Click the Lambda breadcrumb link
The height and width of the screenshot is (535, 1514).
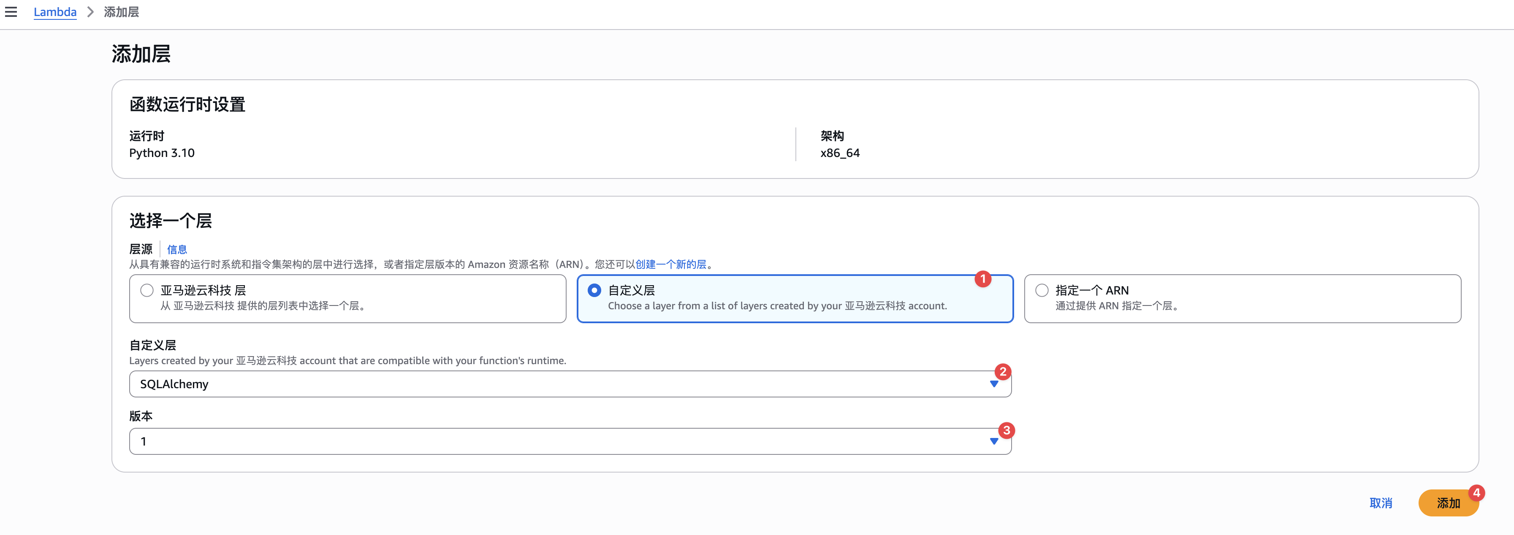54,12
